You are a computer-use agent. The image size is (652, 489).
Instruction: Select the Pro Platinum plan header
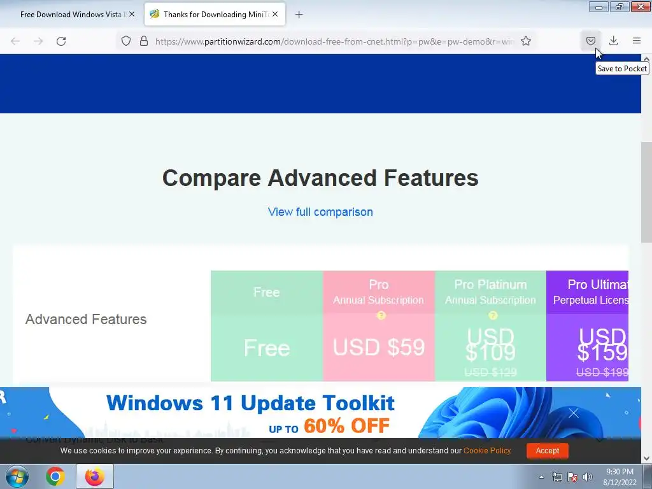pyautogui.click(x=490, y=292)
